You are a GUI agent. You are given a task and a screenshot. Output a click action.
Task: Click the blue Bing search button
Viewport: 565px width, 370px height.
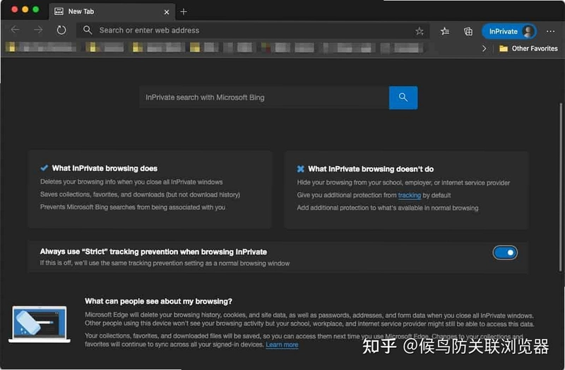click(x=403, y=97)
